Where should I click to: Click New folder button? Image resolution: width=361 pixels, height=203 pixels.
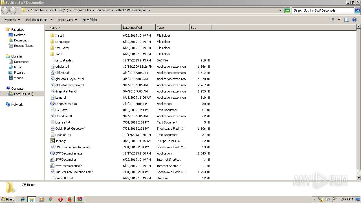[x=90, y=20]
